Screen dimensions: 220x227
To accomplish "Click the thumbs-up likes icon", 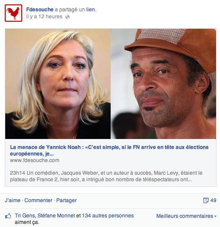I will [8, 216].
